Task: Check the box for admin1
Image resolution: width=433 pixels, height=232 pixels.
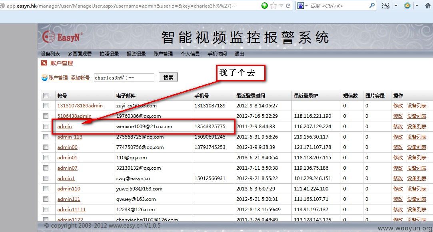Action: (46, 178)
